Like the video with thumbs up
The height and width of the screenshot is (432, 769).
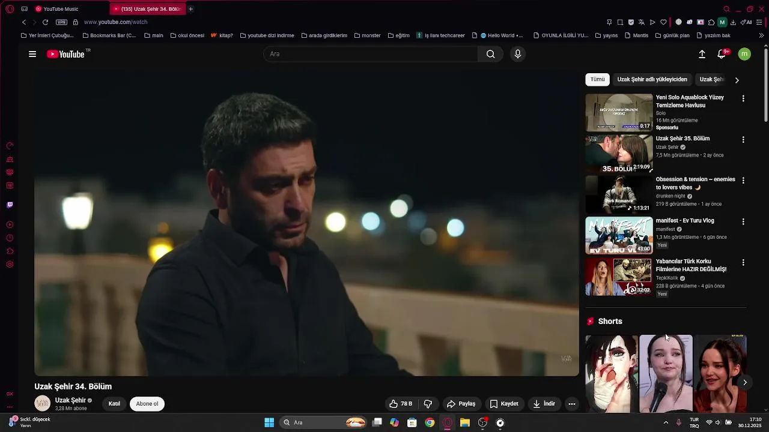[401, 404]
